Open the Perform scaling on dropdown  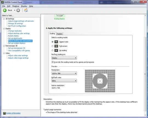click(x=64, y=58)
